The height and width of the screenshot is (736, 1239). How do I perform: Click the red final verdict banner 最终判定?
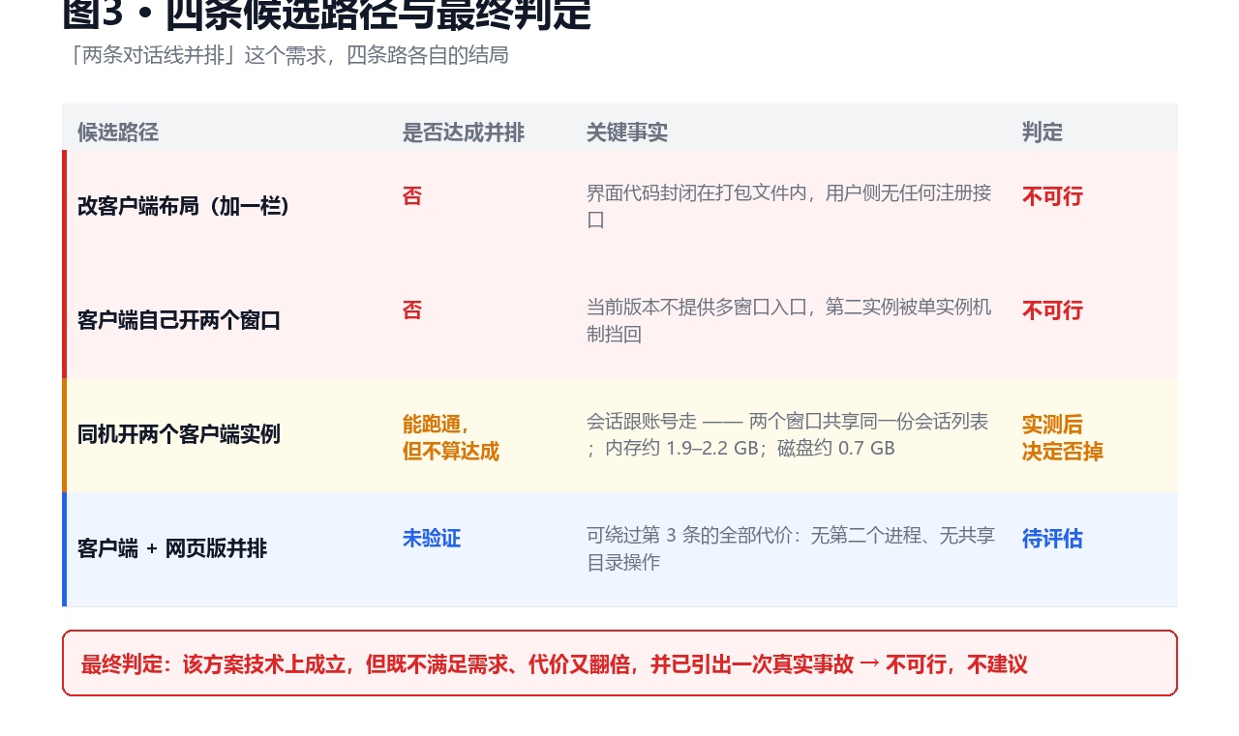619,663
